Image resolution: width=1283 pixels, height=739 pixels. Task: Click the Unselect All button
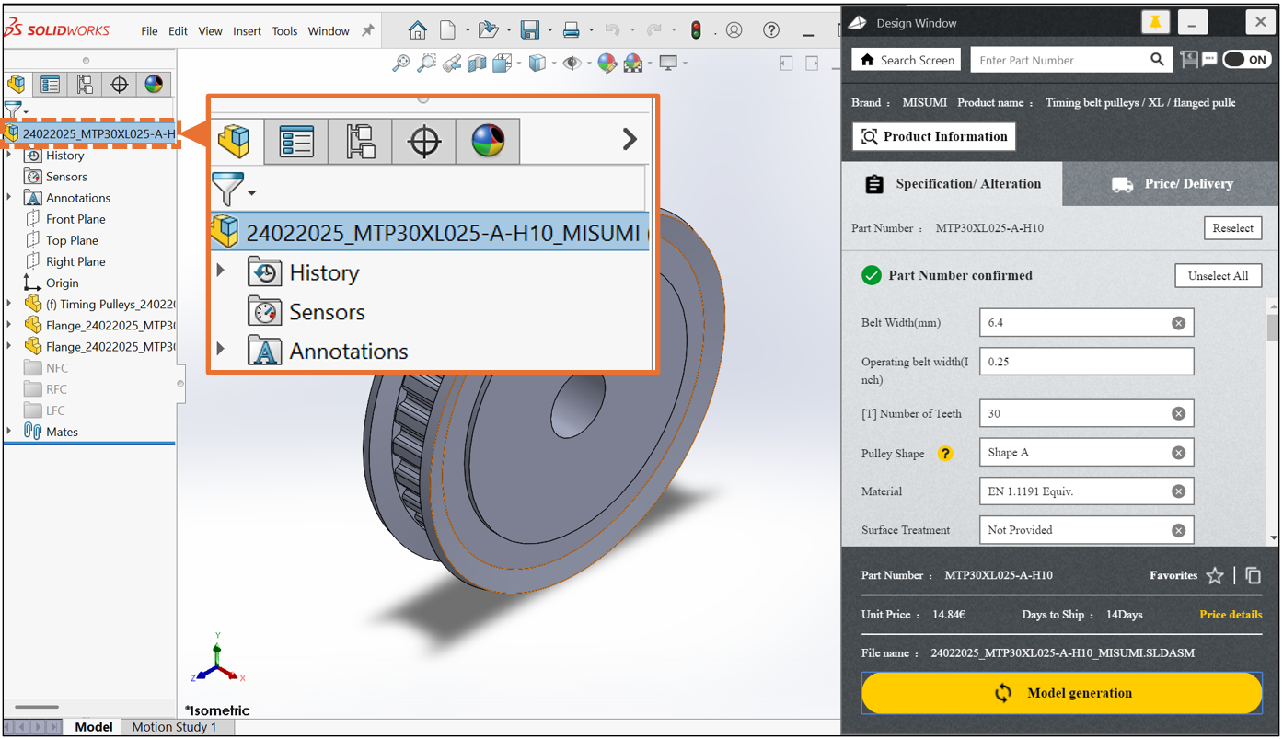pyautogui.click(x=1218, y=276)
